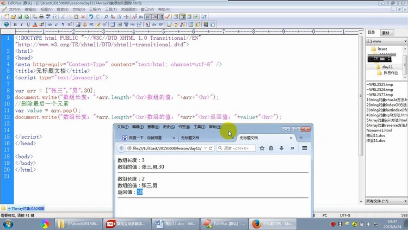The image size is (408, 230).
Task: Open 搜索(S) menu in EditPlus
Action: [x=63, y=9]
